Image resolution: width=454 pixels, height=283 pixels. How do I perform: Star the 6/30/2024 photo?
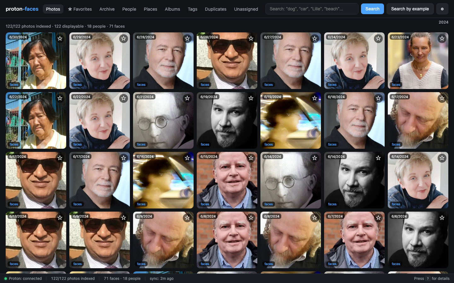pyautogui.click(x=60, y=38)
